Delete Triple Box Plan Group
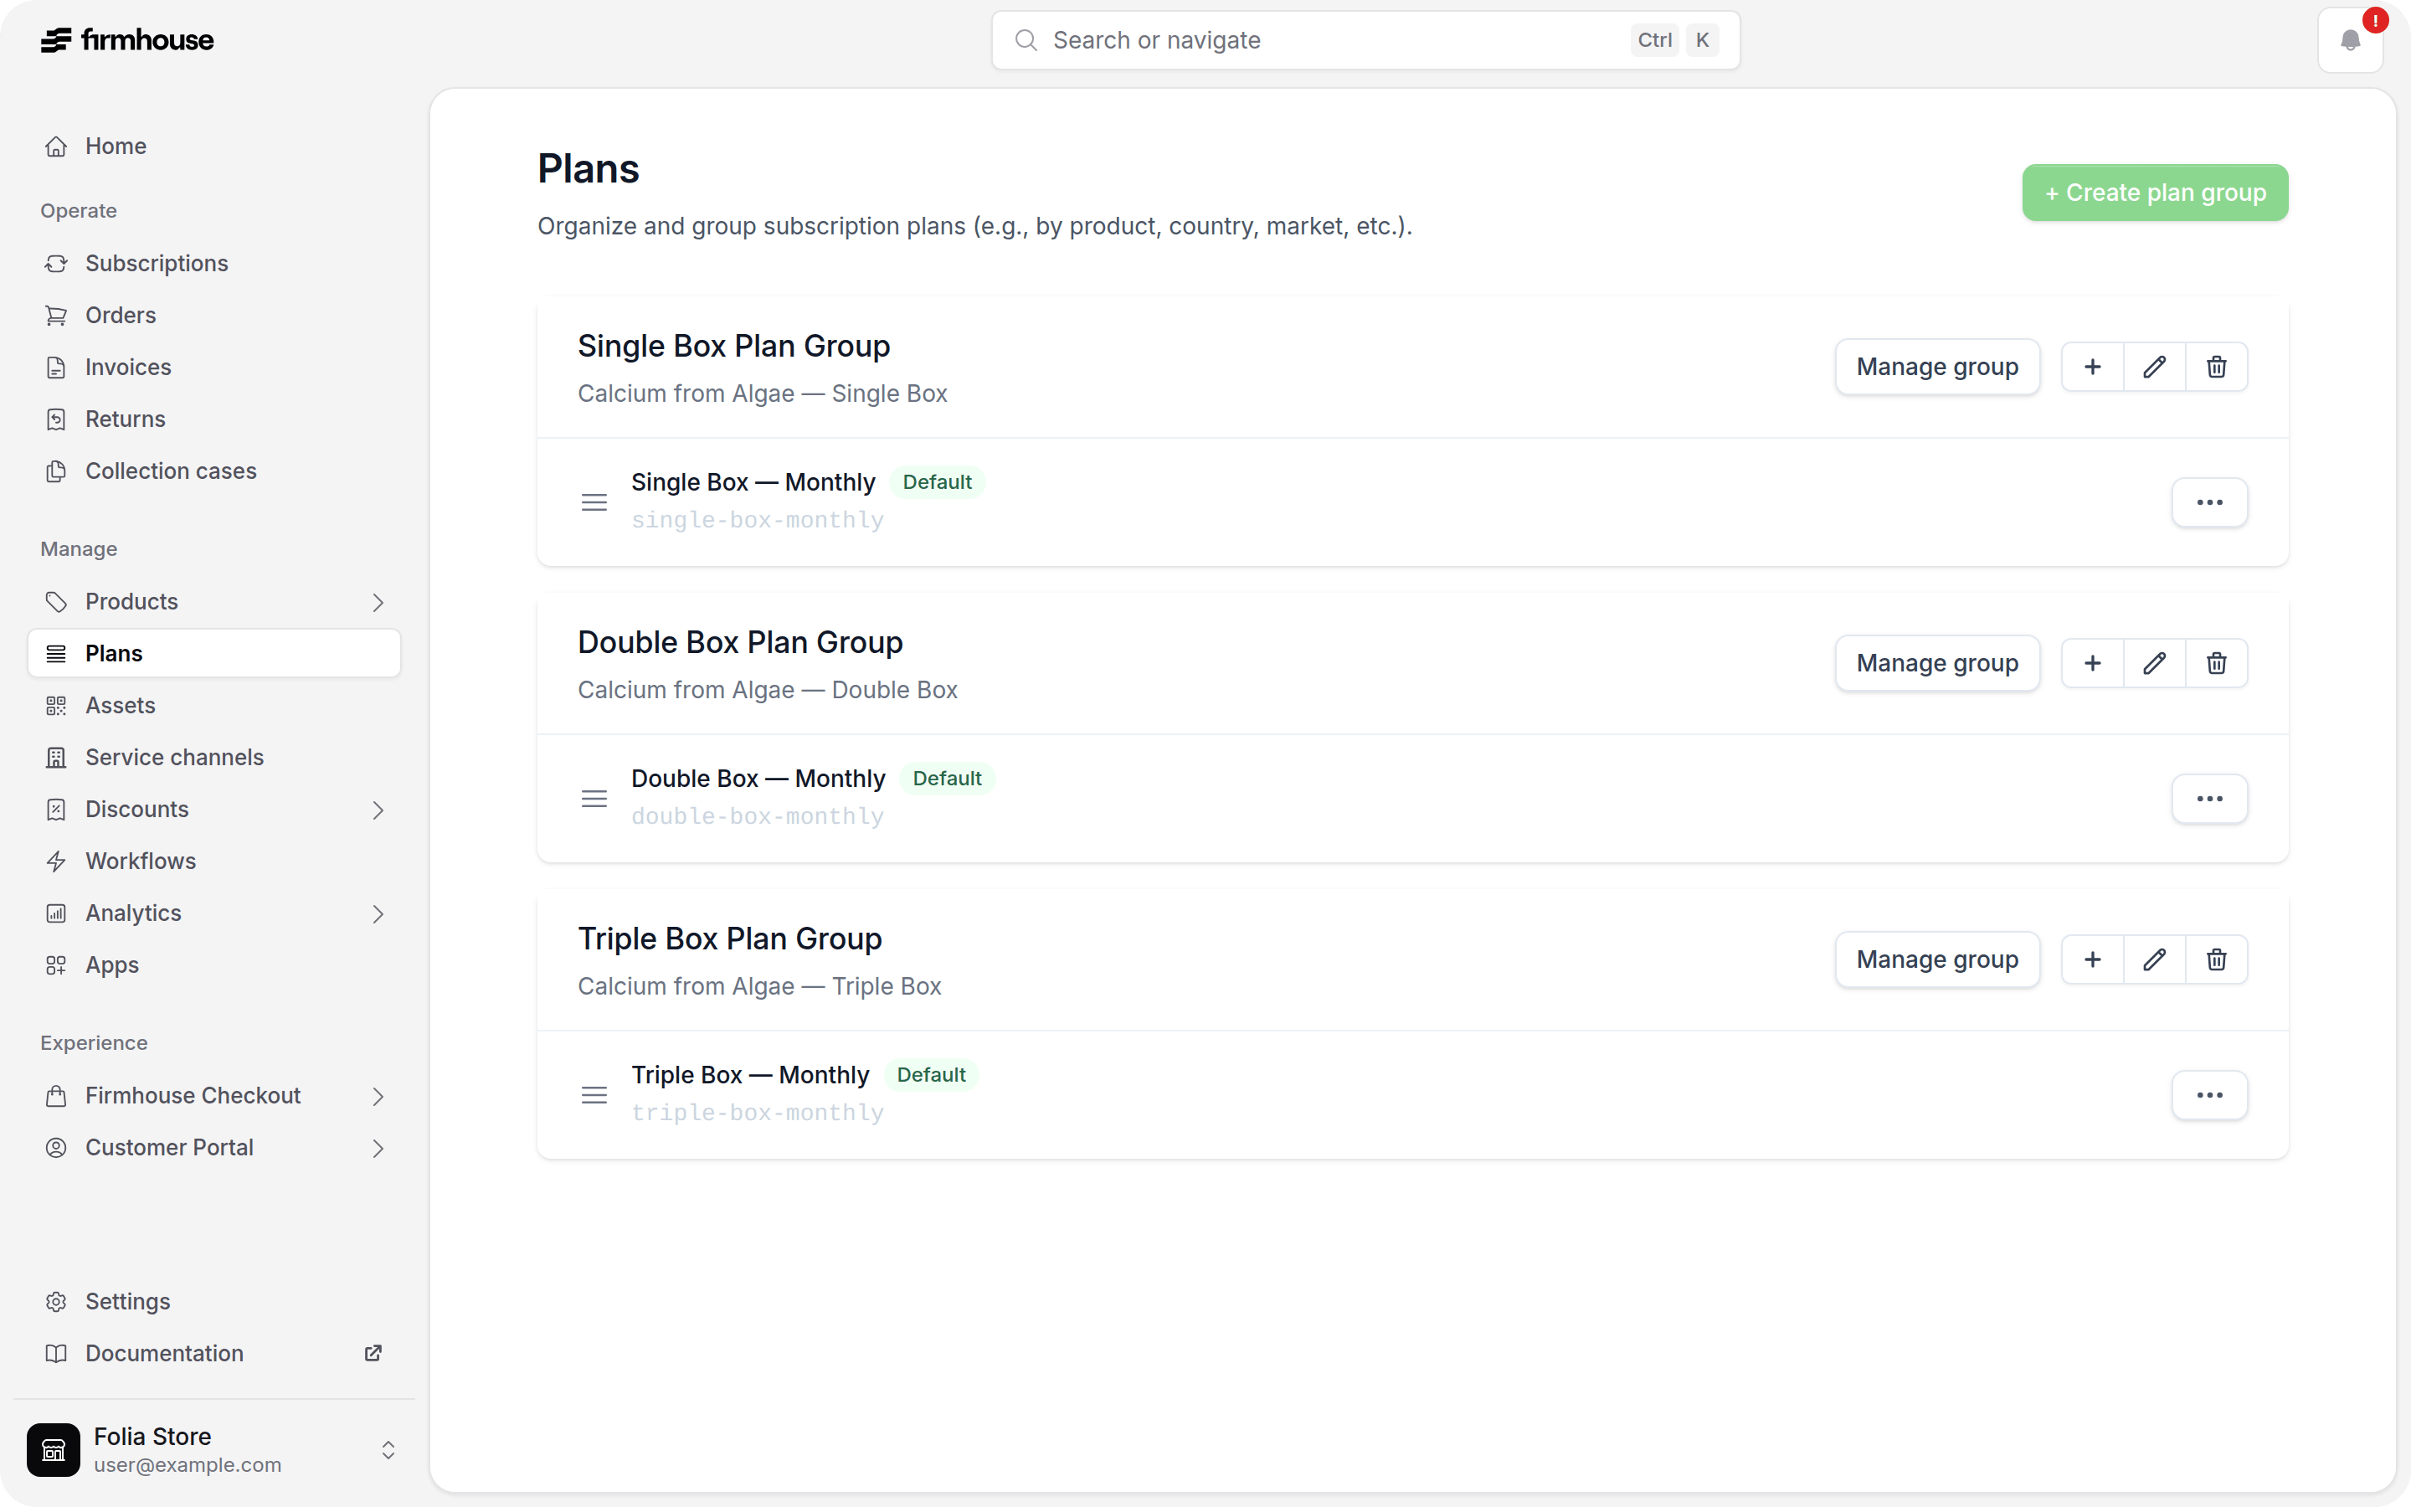This screenshot has width=2411, height=1507. pyautogui.click(x=2216, y=959)
